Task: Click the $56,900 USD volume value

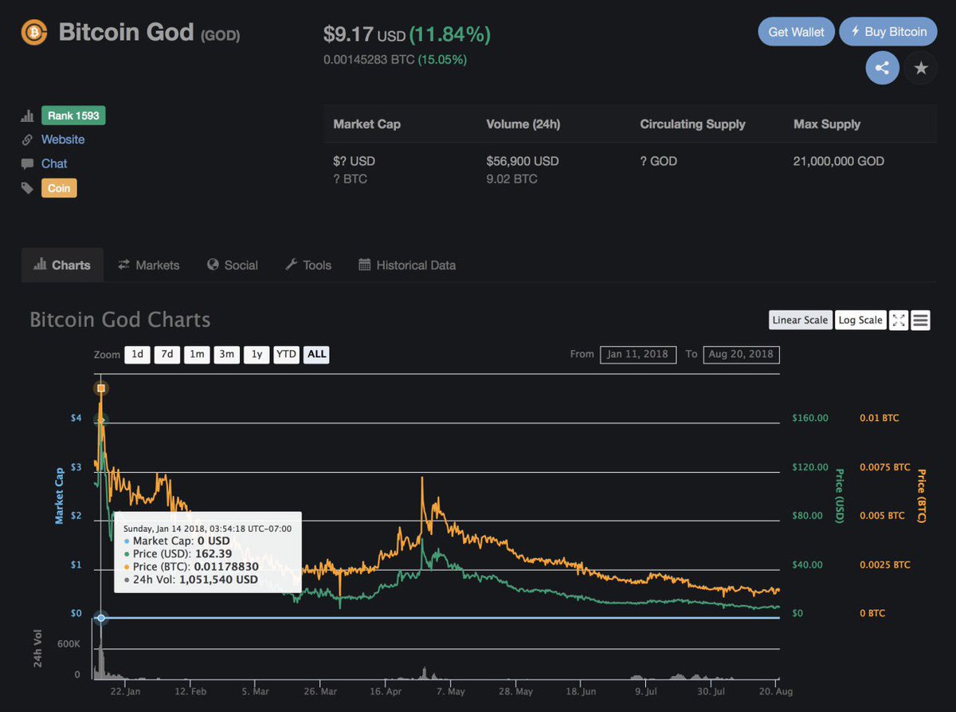Action: [523, 161]
